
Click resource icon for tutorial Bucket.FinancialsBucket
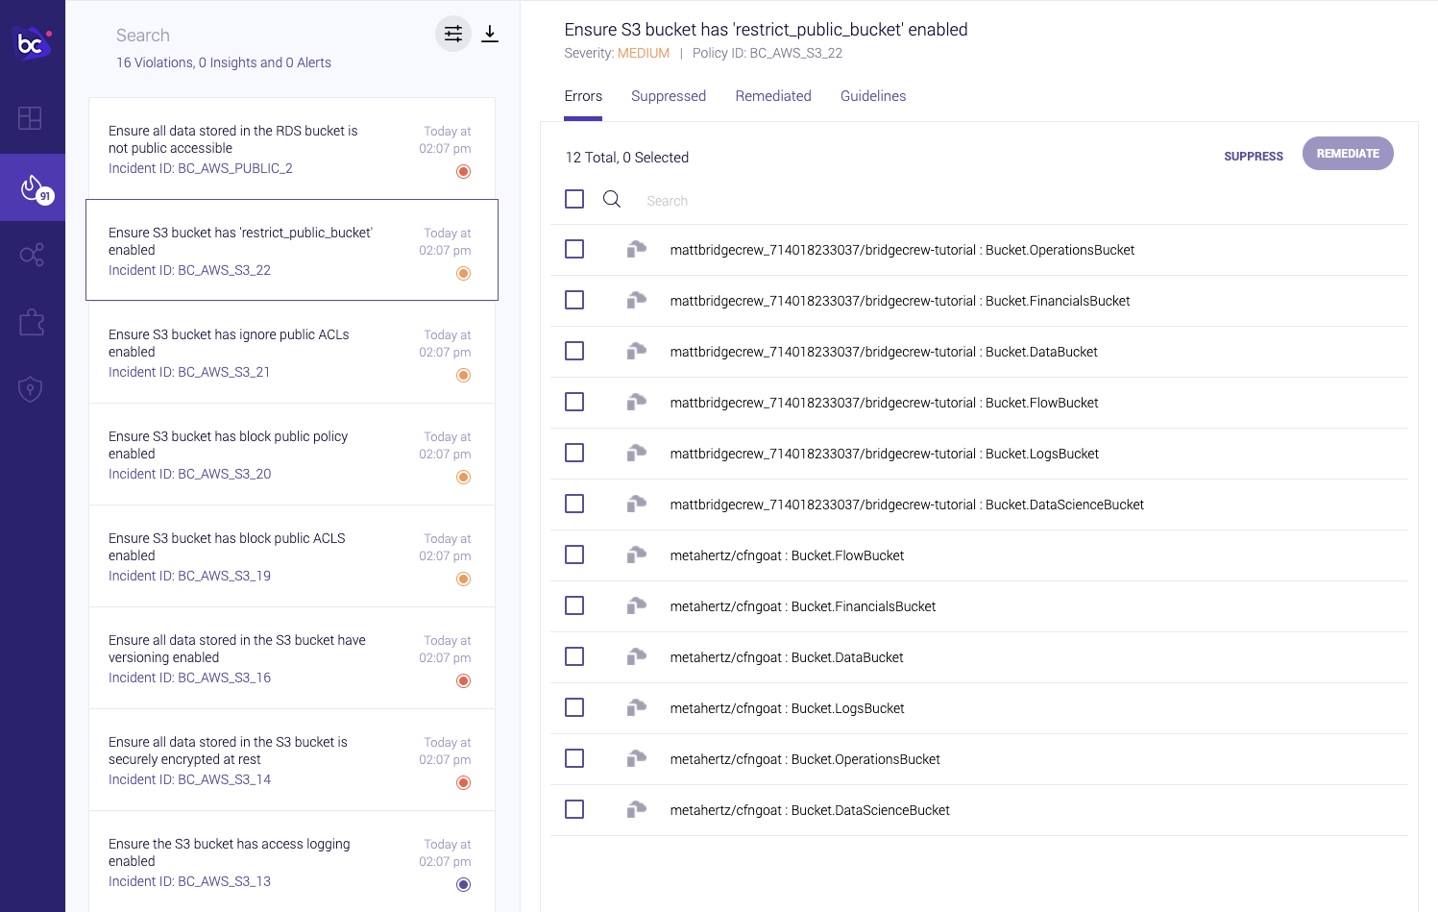pos(636,301)
